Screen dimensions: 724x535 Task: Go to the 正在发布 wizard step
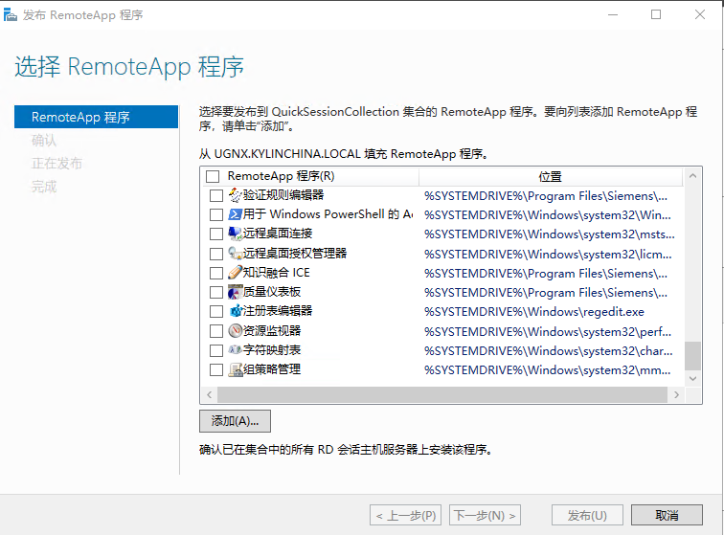pyautogui.click(x=57, y=164)
